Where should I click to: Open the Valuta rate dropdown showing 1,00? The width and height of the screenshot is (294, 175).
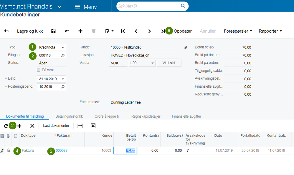pyautogui.click(x=153, y=63)
